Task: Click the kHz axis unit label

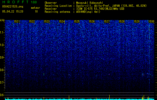Action: 2,20
